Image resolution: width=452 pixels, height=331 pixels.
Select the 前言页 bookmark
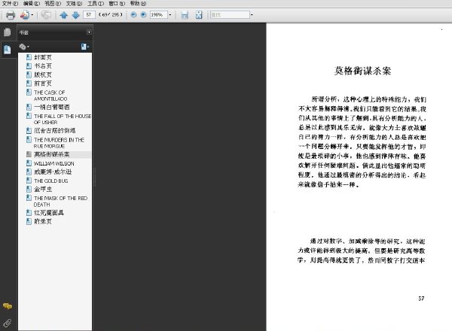[x=43, y=84]
